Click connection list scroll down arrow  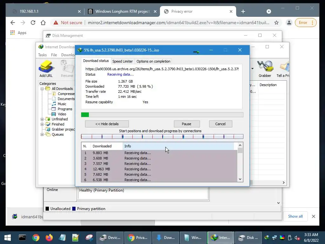click(x=240, y=179)
